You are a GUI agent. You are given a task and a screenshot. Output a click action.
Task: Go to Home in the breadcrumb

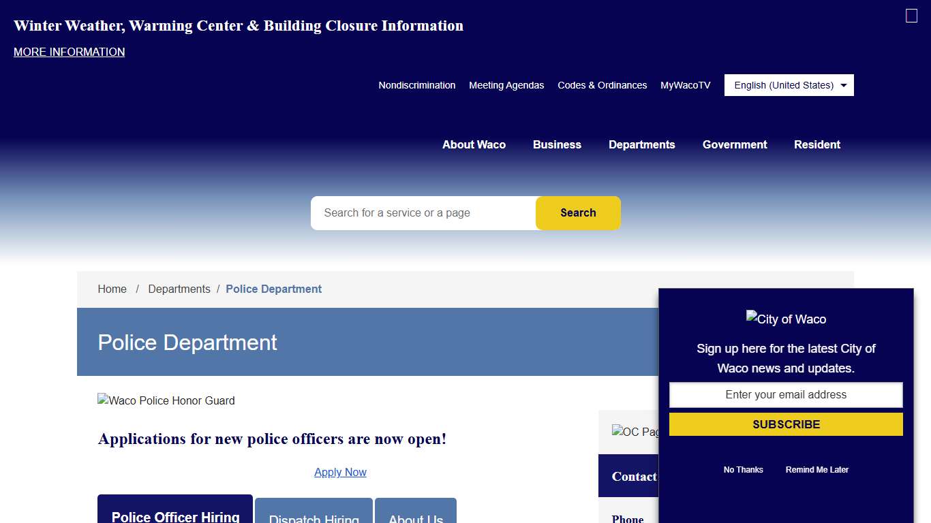[112, 289]
